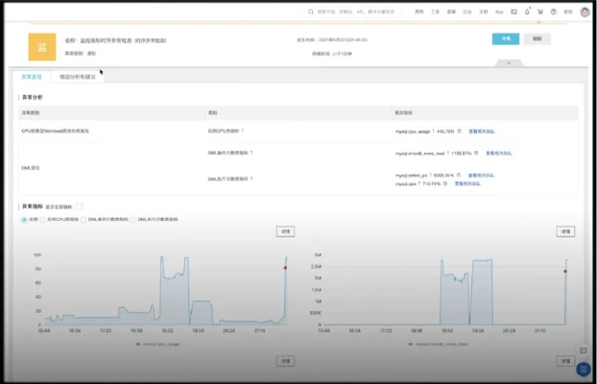This screenshot has width=597, height=384.
Task: Click the copy icon beside mysql.cpu_usage
Action: click(x=460, y=131)
